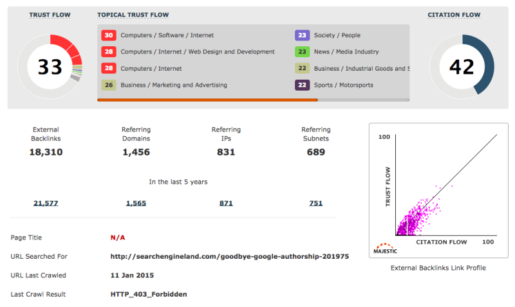Click the Citation Flow heading
This screenshot has width=515, height=307.
(x=454, y=15)
